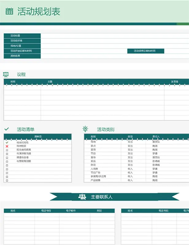Click the lightbulb icon beside 活动类别
This screenshot has width=189, height=245.
click(x=85, y=129)
